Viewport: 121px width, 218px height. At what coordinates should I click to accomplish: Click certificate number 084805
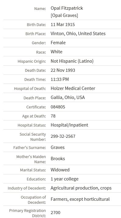[58, 107]
